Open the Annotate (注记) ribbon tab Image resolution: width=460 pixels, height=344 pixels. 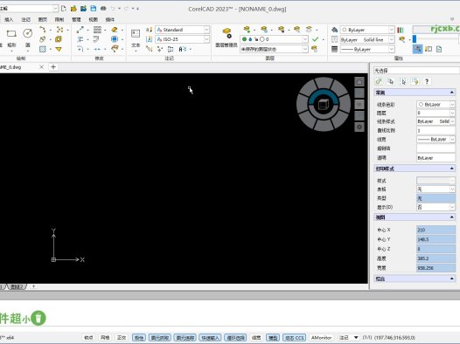26,19
